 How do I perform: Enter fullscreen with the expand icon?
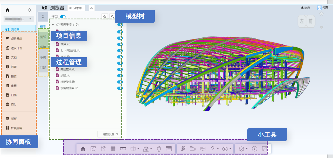click(x=265, y=149)
